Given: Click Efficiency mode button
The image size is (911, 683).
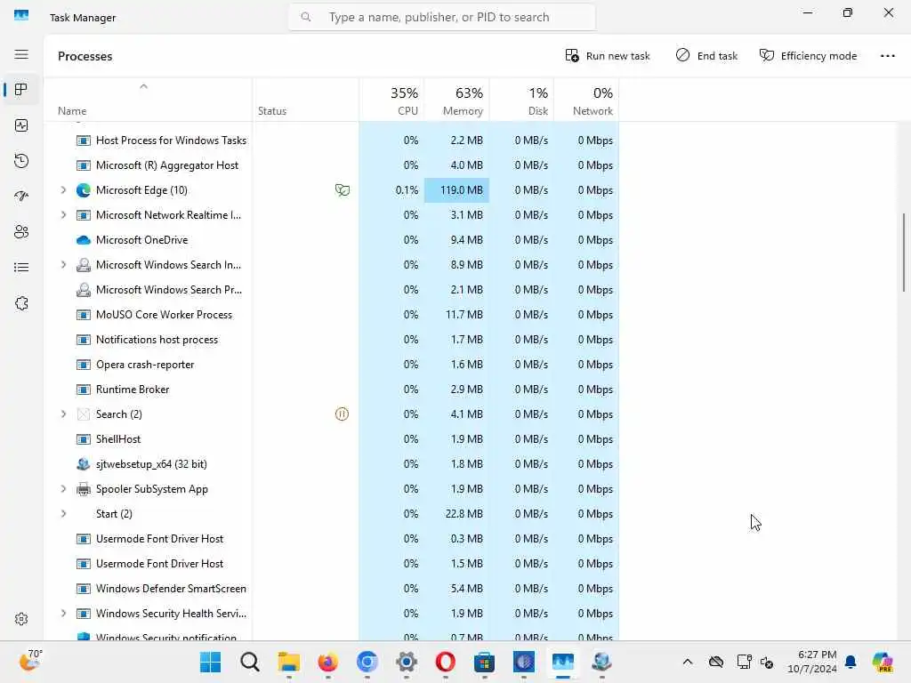Looking at the screenshot, I should 808,56.
